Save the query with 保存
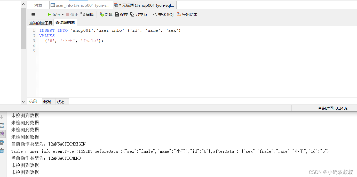This screenshot has height=177, width=357. tap(121, 15)
